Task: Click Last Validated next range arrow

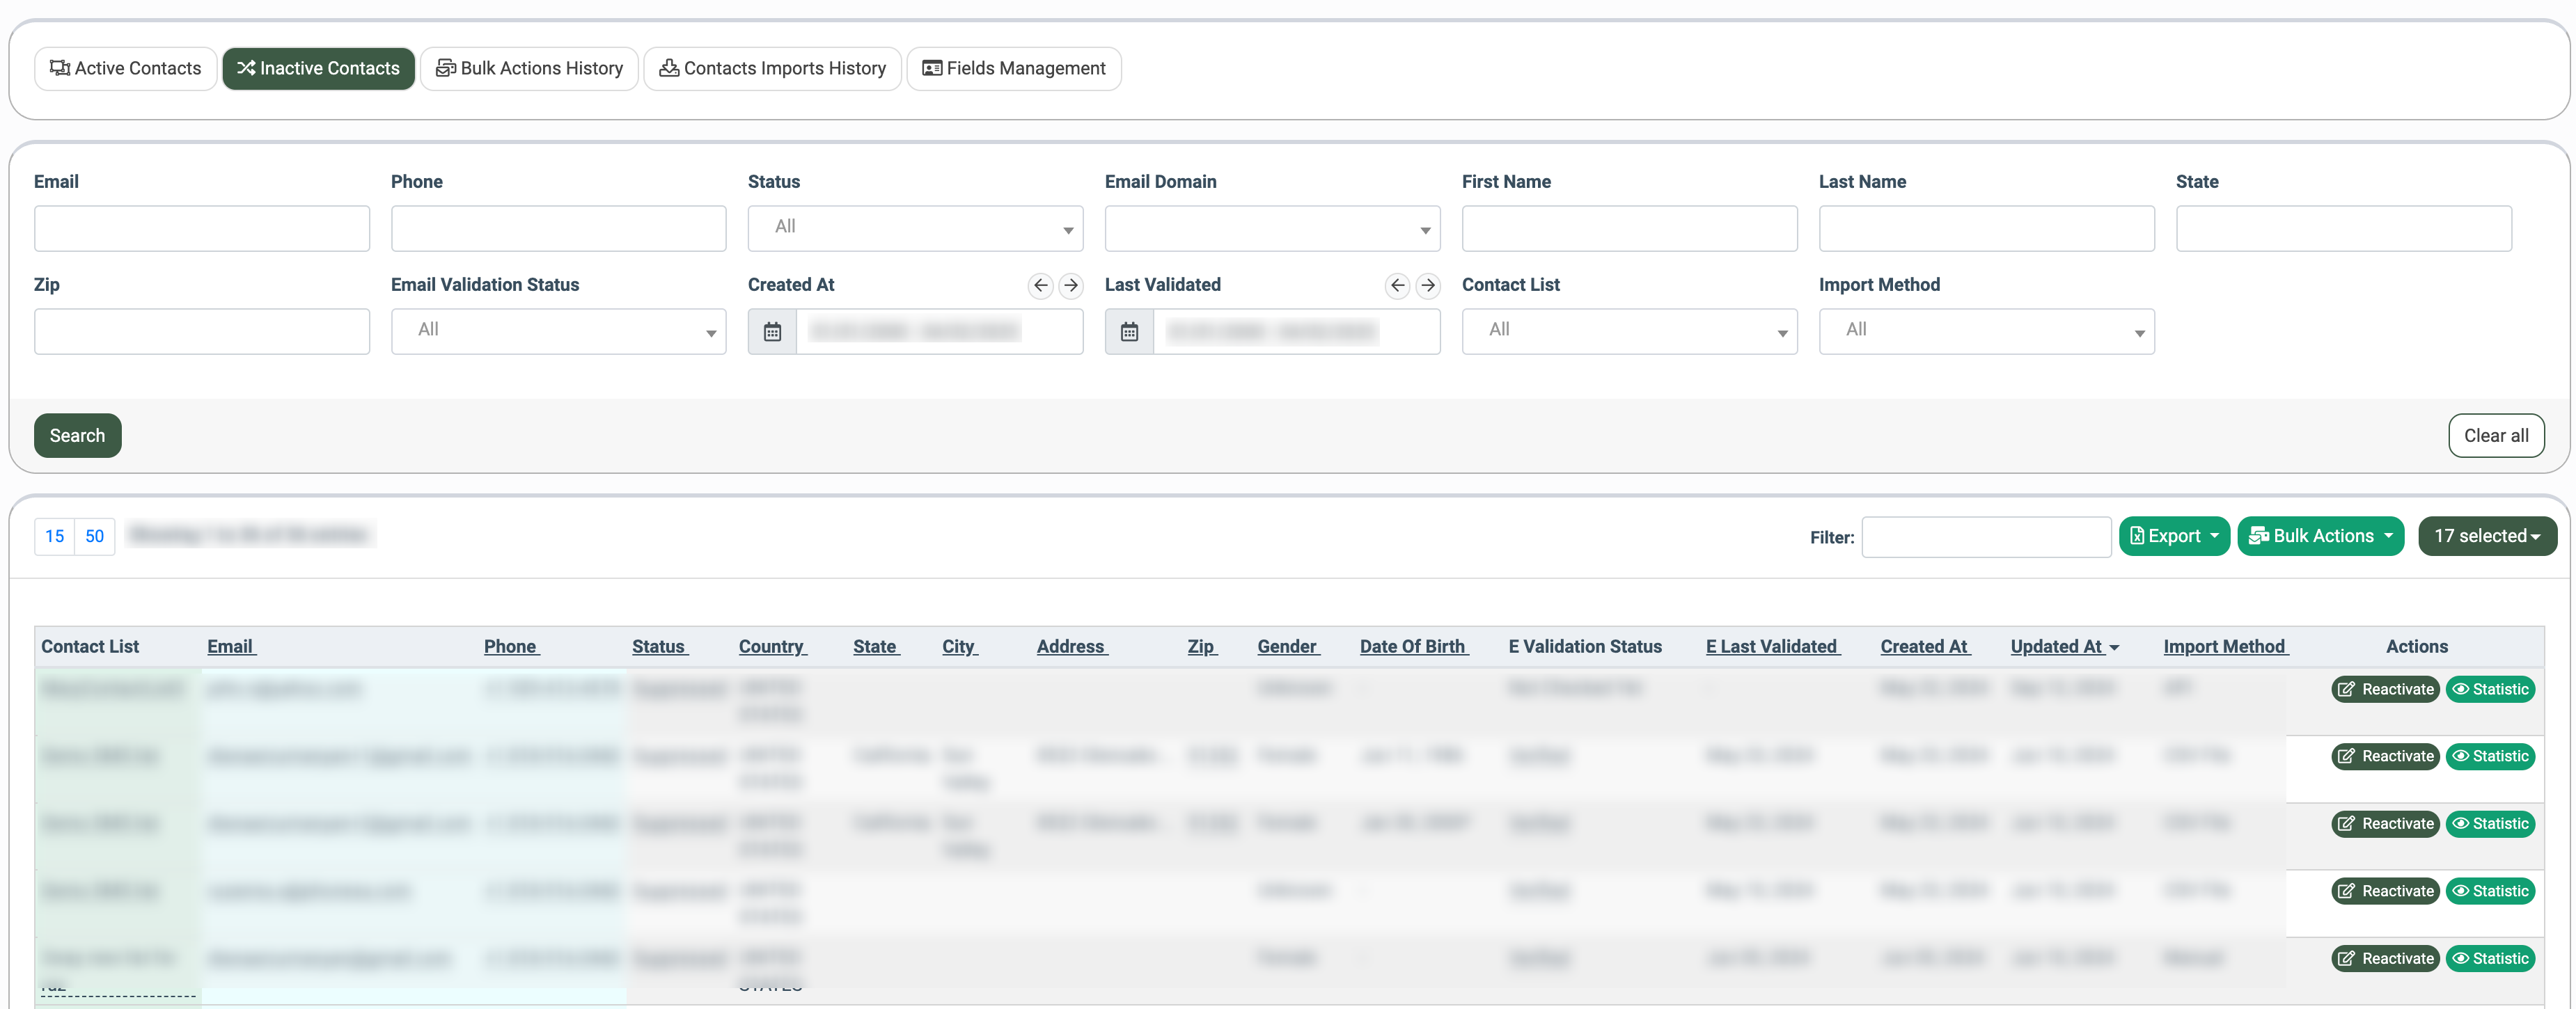Action: point(1427,286)
